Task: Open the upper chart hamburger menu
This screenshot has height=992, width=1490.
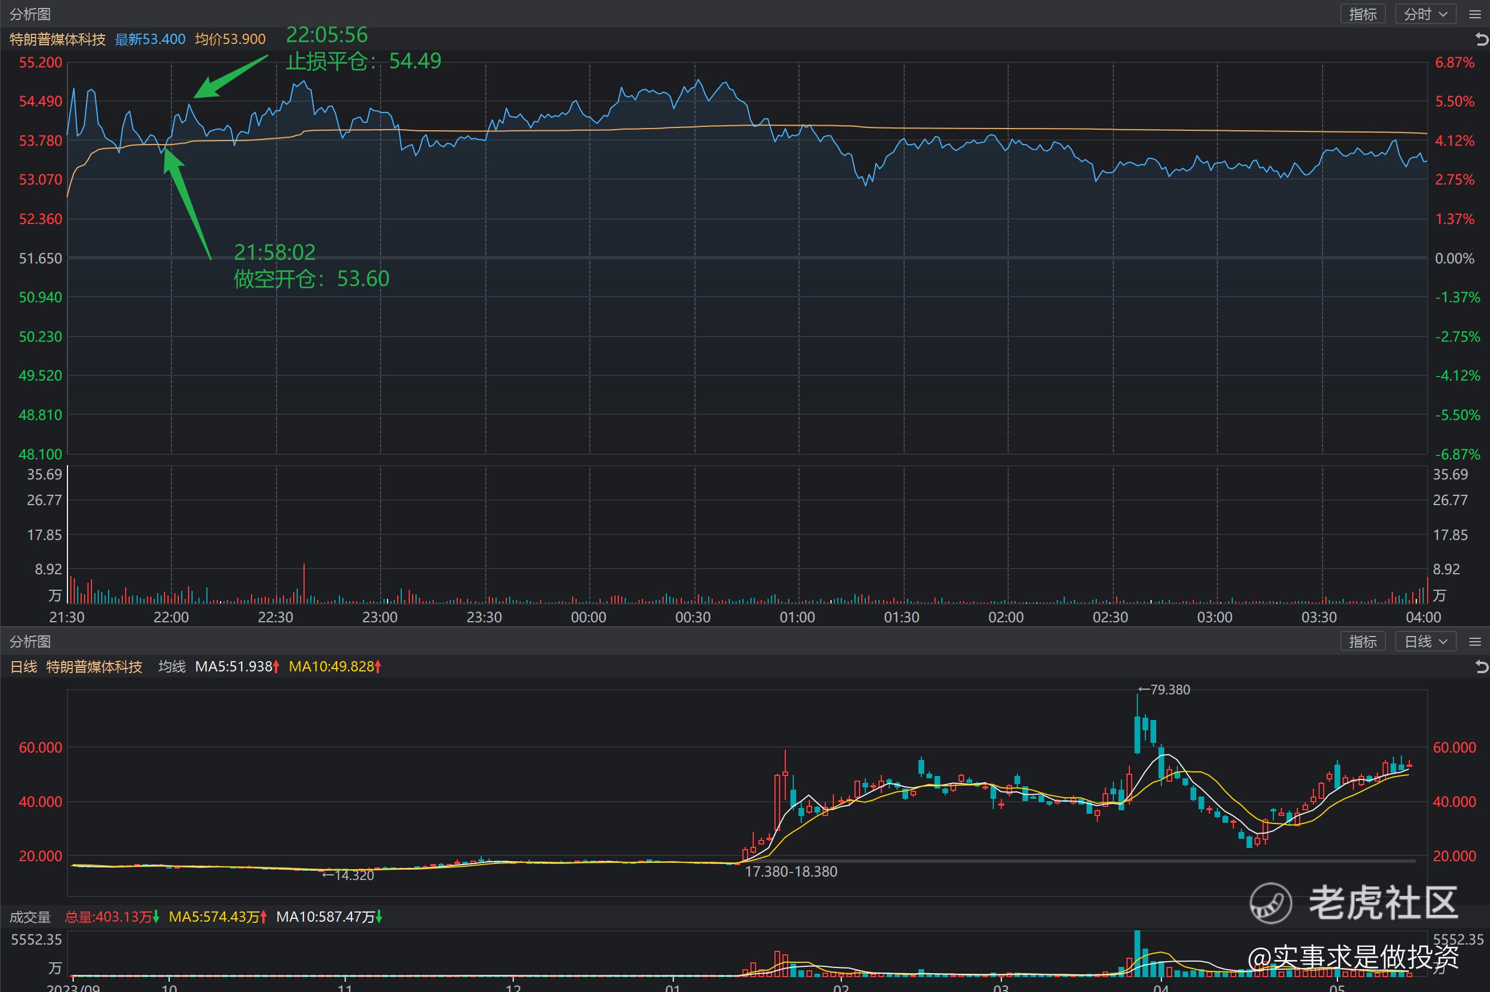Action: [1475, 14]
